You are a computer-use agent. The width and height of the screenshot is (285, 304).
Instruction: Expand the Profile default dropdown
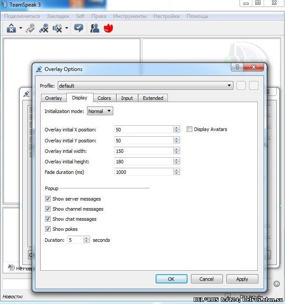(x=145, y=85)
